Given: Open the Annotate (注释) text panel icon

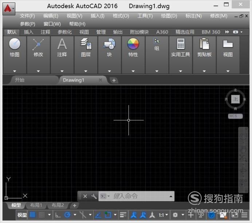Looking at the screenshot, I should point(62,44).
